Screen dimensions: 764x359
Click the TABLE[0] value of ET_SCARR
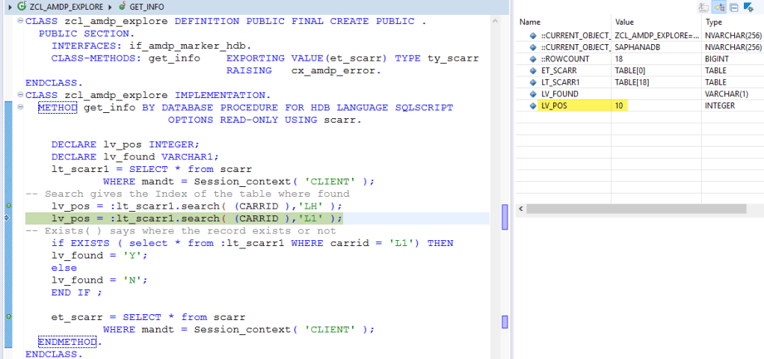[x=630, y=71]
